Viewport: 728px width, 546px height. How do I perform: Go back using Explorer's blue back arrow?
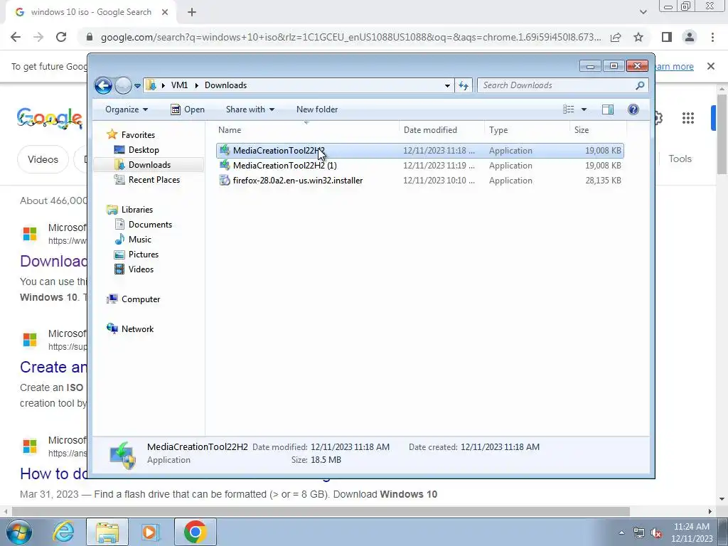[x=103, y=85]
